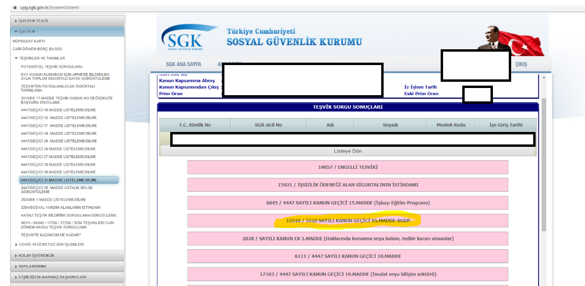Choose 14857 / ENGELLİ TEŞVİKİ

click(348, 167)
